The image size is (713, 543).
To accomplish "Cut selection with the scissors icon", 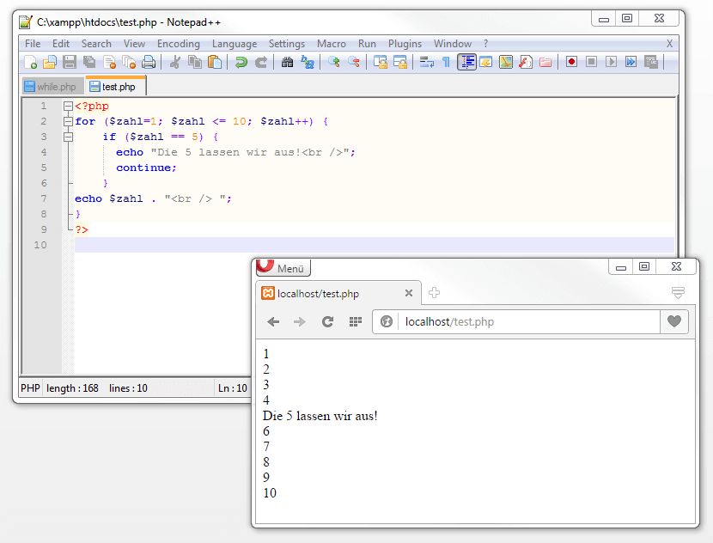I will pyautogui.click(x=175, y=62).
